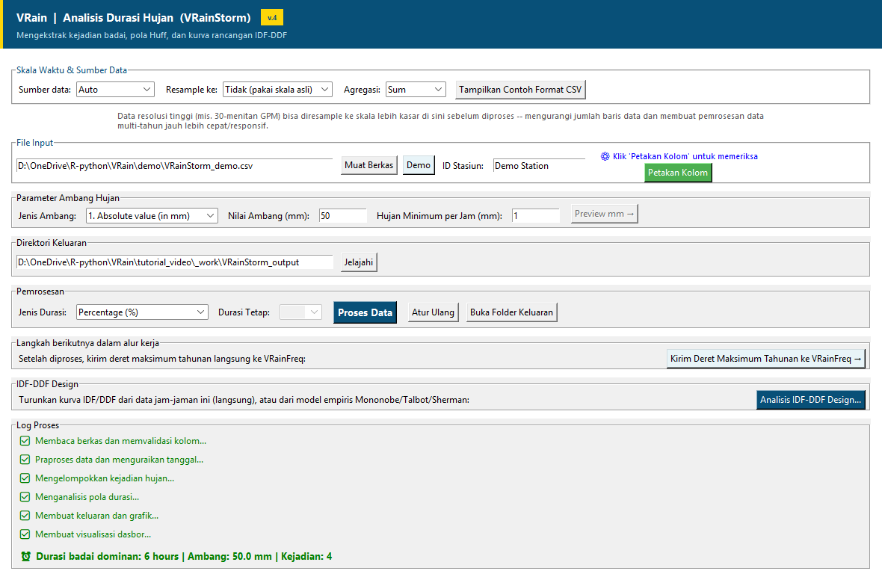This screenshot has height=574, width=882.
Task: Click log line 'Membaca berkas dan memvalidasi kolom...'
Action: click(121, 441)
